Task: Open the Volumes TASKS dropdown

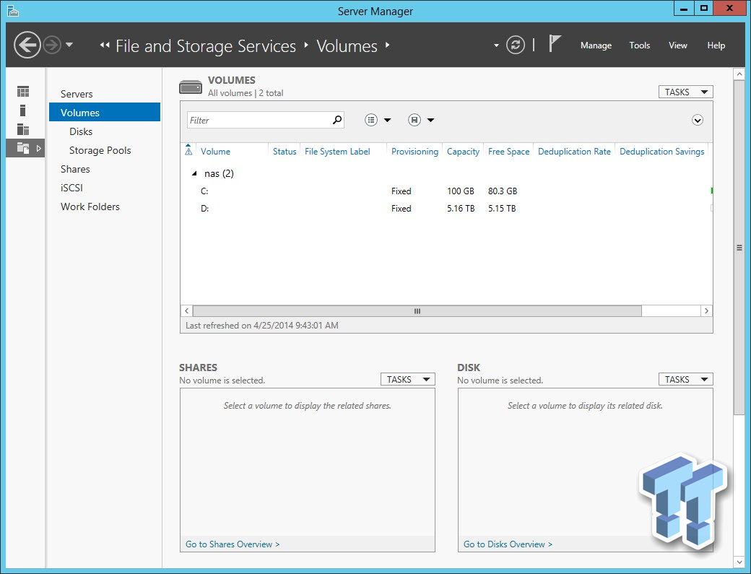Action: point(685,92)
